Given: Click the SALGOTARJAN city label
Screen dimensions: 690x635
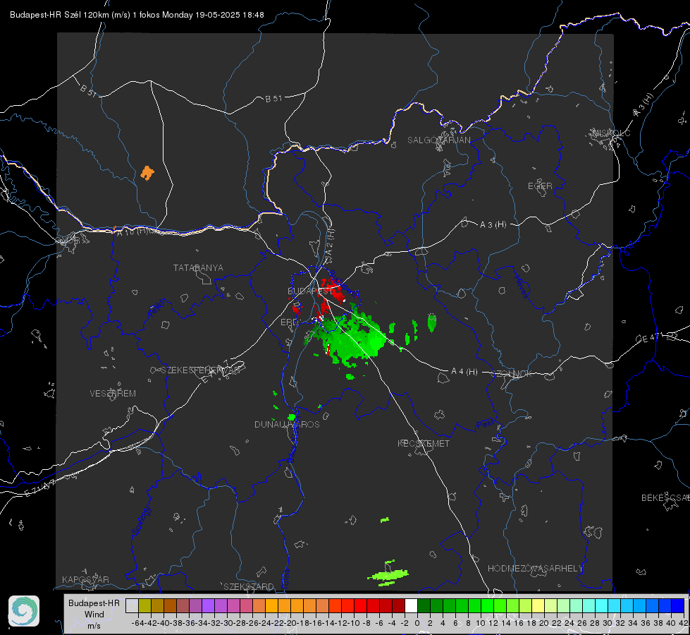Looking at the screenshot, I should coord(438,140).
